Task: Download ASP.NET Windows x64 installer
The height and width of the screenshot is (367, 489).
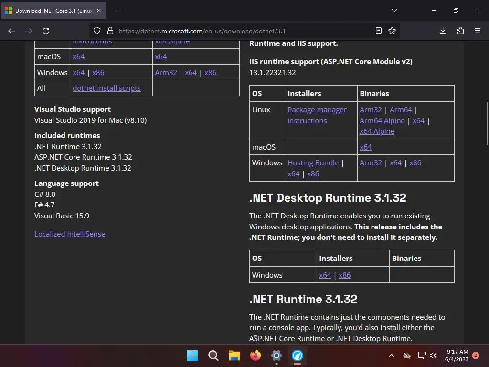Action: (x=294, y=174)
